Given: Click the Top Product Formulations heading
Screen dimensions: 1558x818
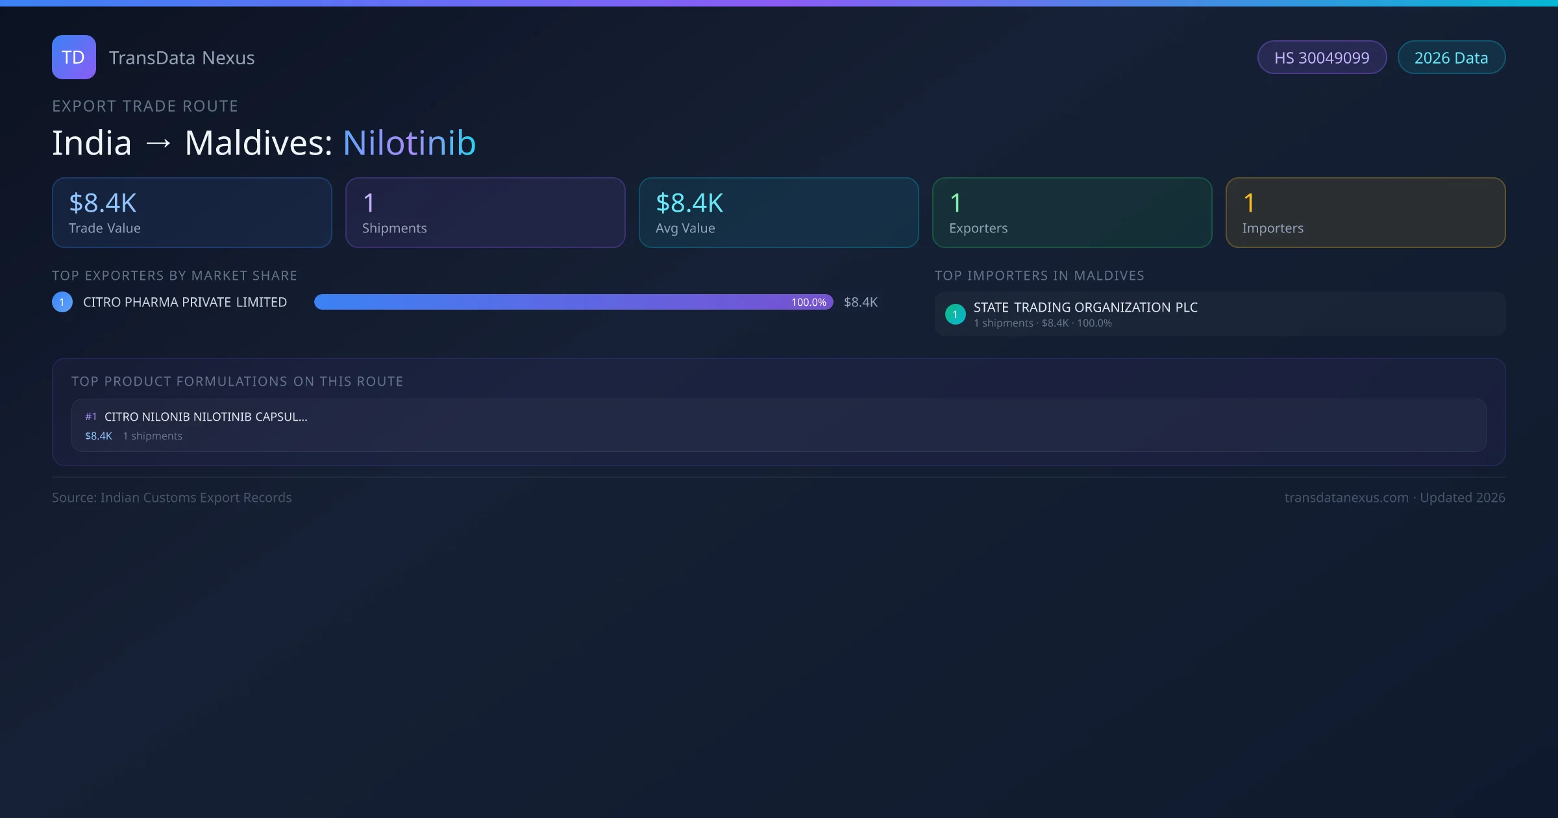Looking at the screenshot, I should point(237,381).
